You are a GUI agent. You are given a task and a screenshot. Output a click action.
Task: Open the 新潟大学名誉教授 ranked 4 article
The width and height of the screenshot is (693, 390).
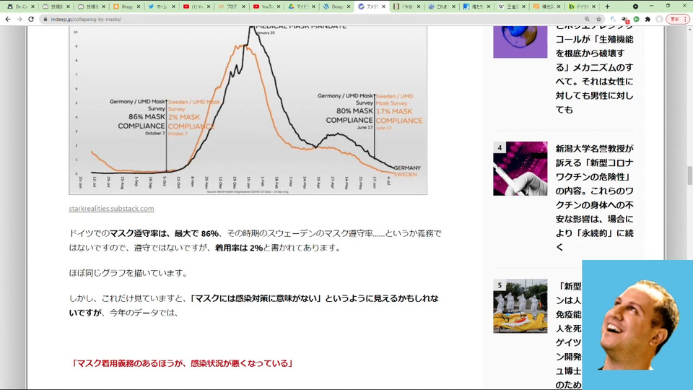594,198
